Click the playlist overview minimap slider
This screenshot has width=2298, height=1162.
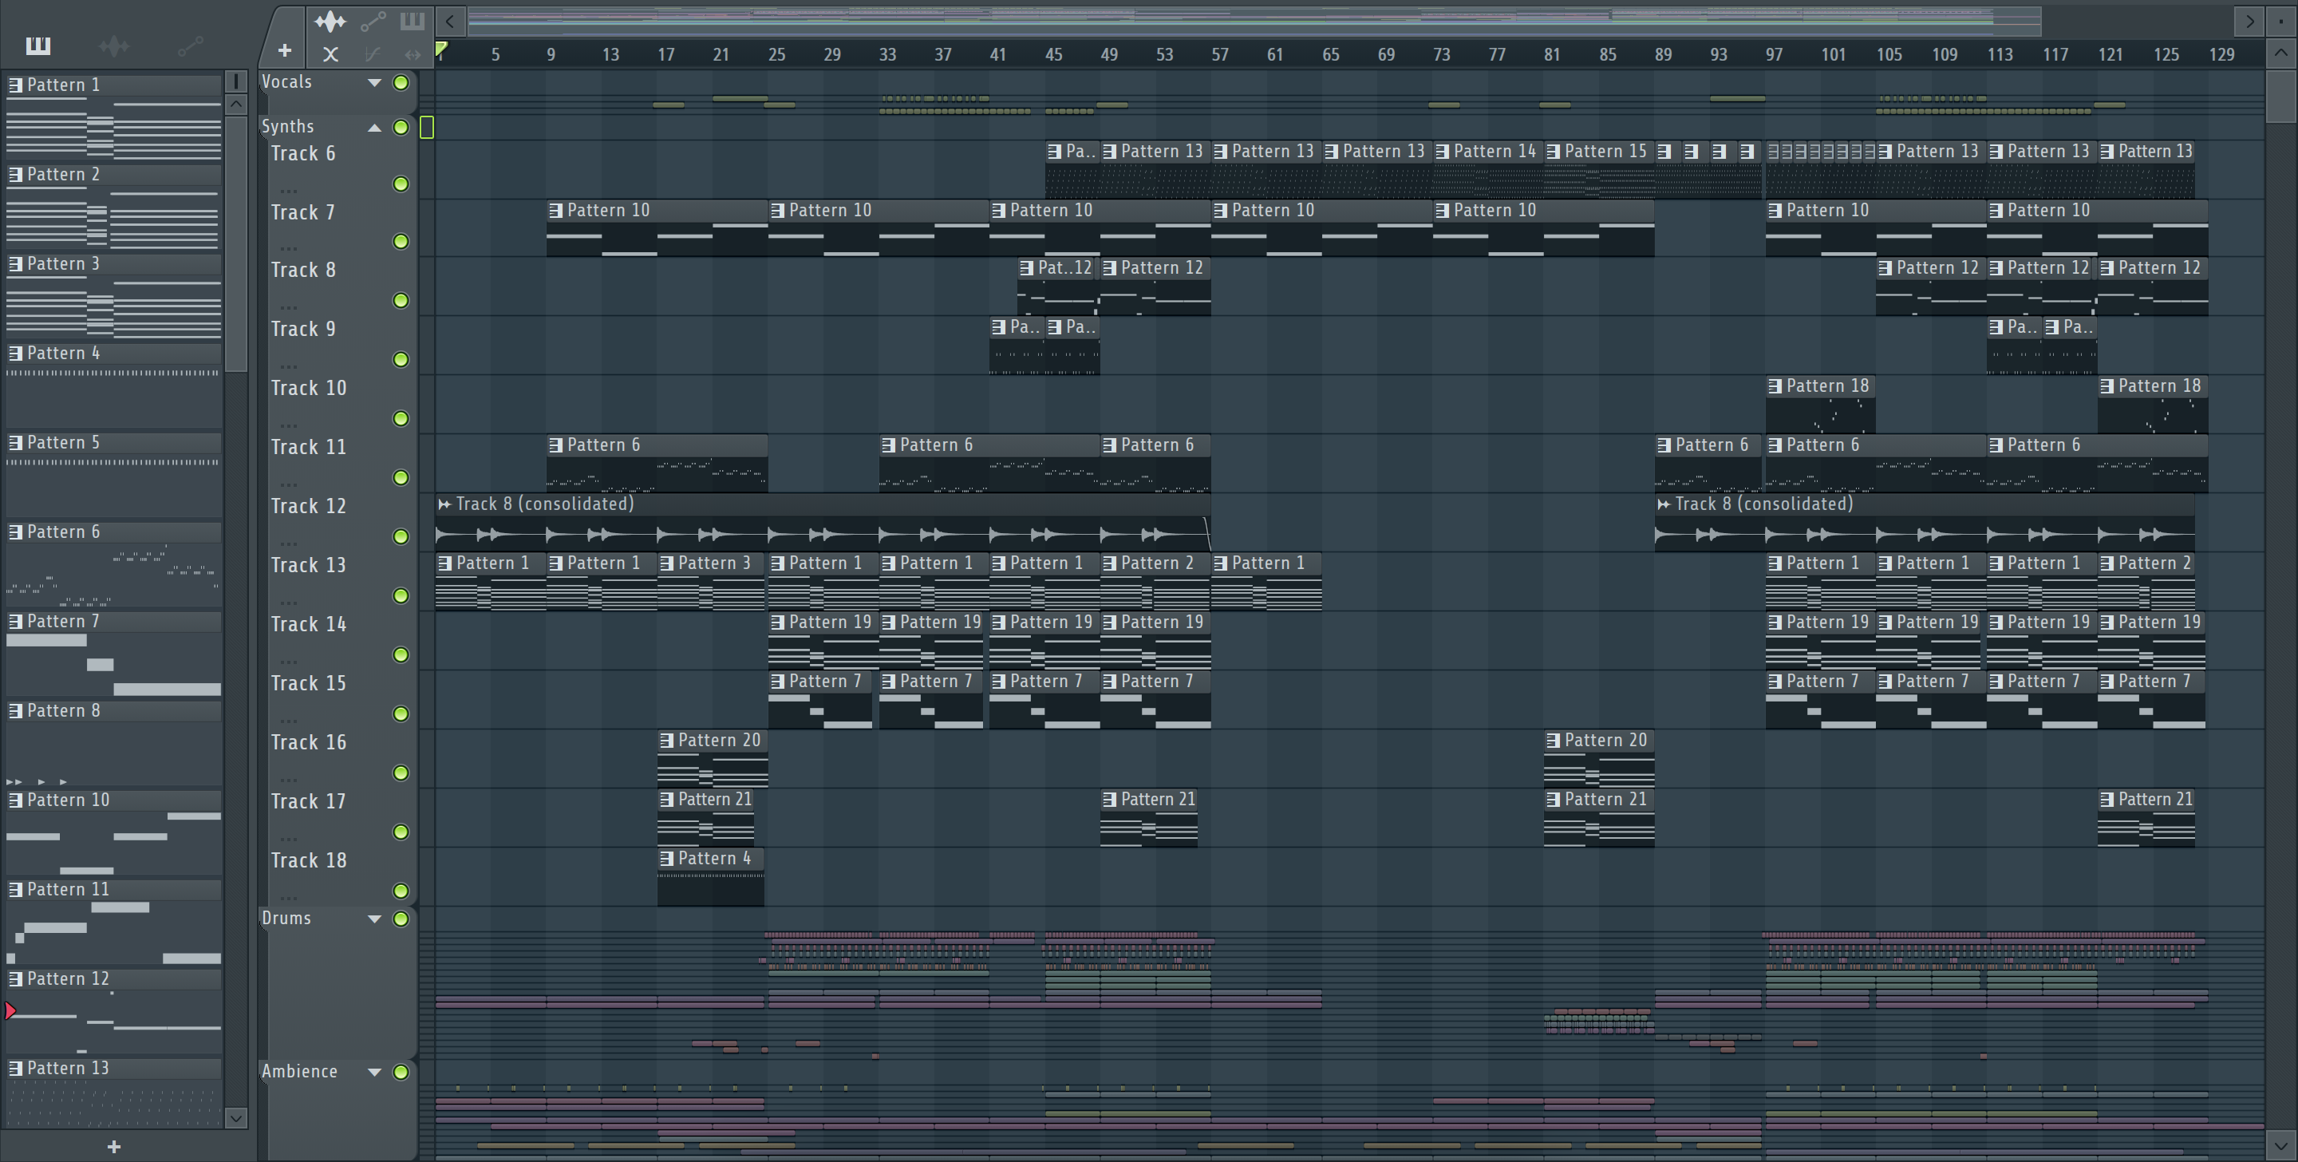tap(1254, 21)
